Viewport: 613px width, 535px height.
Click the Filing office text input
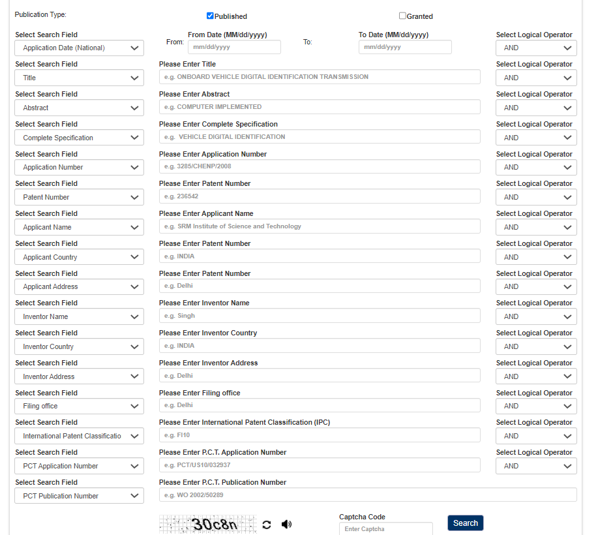(x=320, y=405)
